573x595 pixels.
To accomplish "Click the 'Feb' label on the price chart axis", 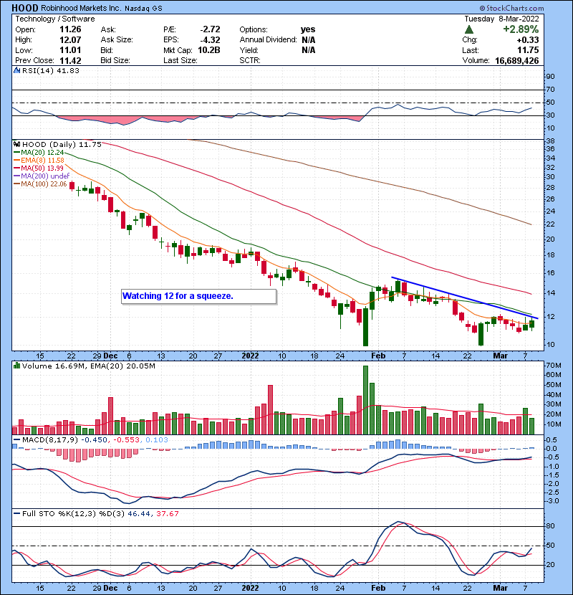I will [x=378, y=356].
